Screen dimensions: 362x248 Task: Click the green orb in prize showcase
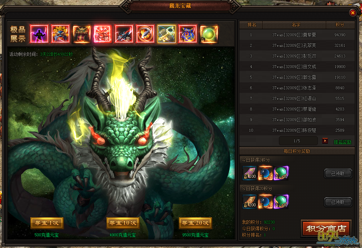tap(209, 34)
